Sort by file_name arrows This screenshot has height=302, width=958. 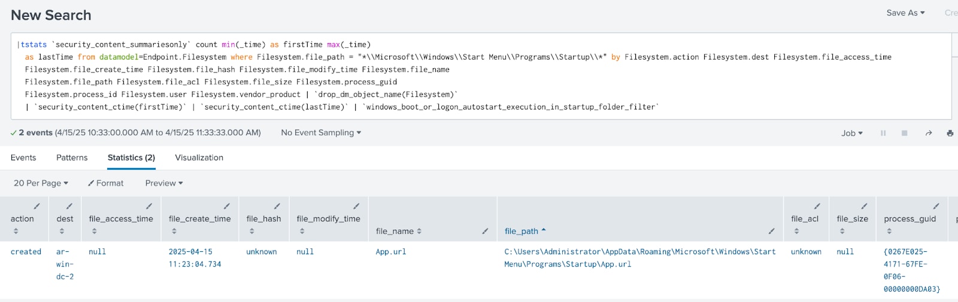(x=419, y=231)
